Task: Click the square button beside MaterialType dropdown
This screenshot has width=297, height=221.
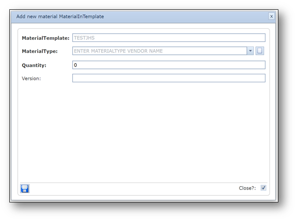Action: click(260, 51)
